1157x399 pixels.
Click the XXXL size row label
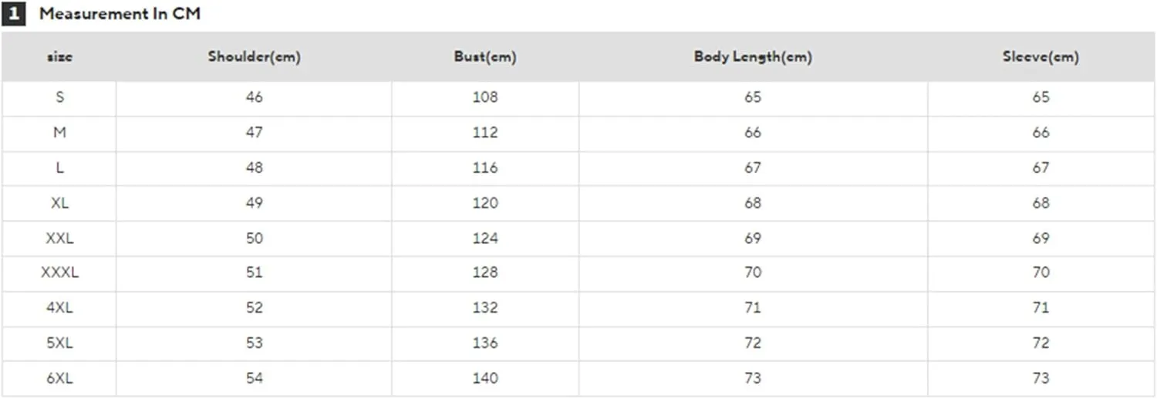click(59, 272)
